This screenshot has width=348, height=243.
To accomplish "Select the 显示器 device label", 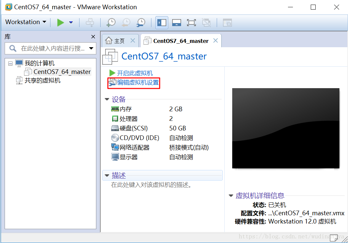I will [x=129, y=157].
